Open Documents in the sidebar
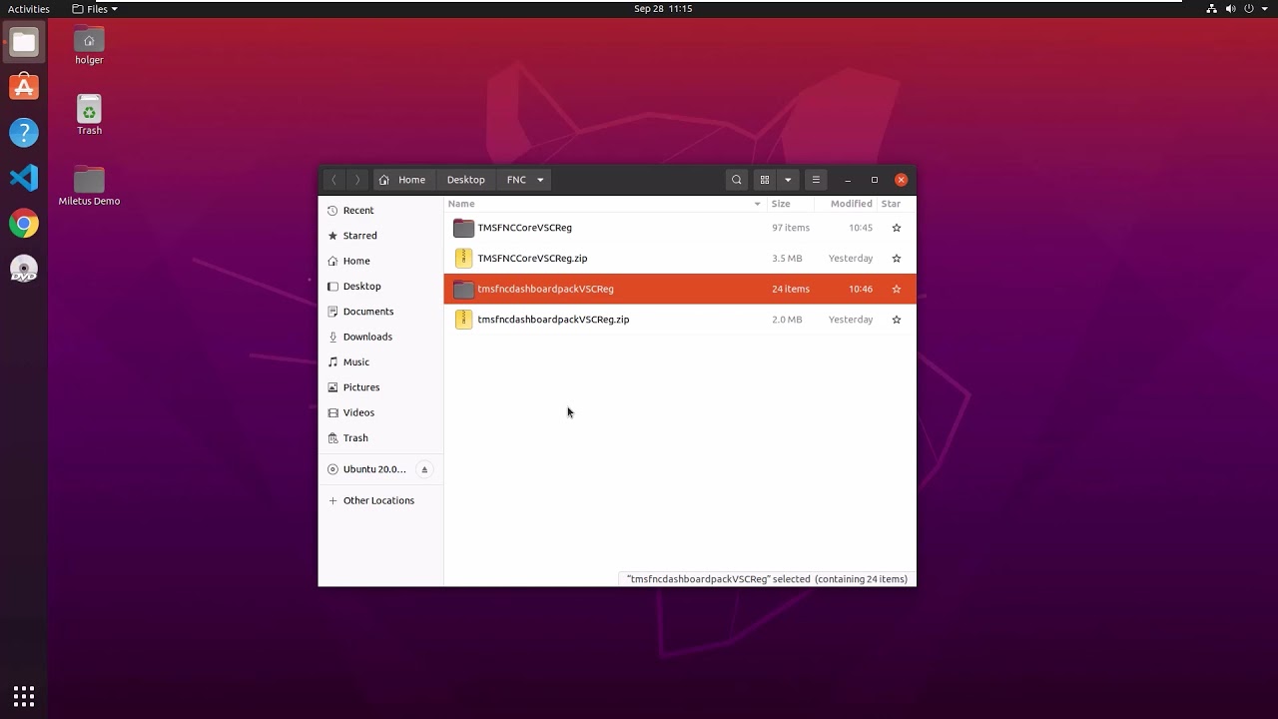Viewport: 1278px width, 719px height. click(380, 312)
